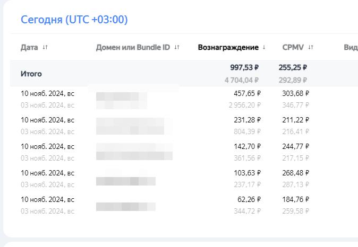Click the total CPMV value 255,25 ₽

tap(293, 67)
